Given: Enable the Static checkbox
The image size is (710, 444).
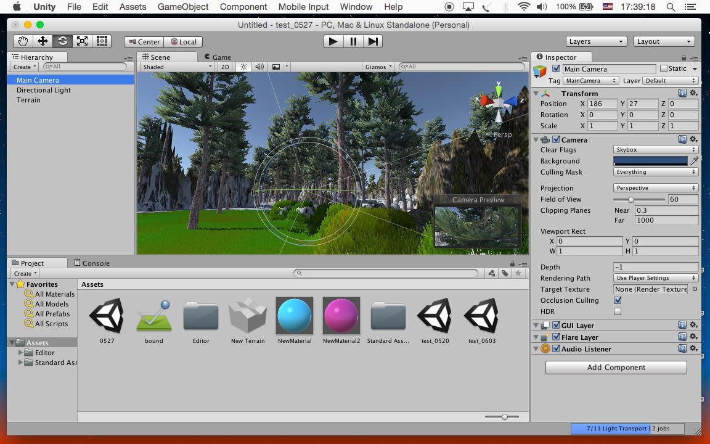Looking at the screenshot, I should click(664, 69).
